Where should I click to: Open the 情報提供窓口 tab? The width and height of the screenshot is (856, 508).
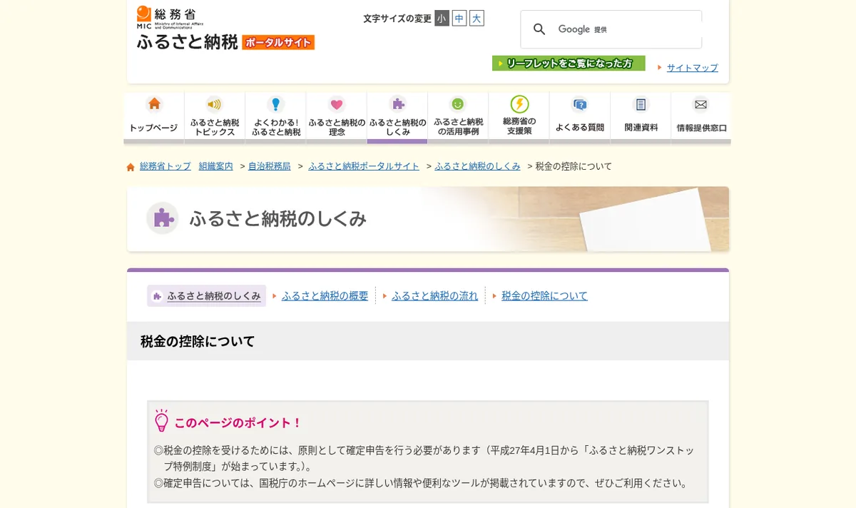[701, 118]
